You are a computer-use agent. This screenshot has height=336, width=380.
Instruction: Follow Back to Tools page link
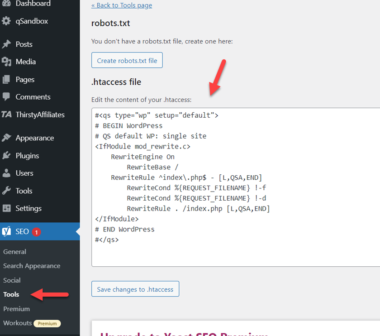pos(122,5)
